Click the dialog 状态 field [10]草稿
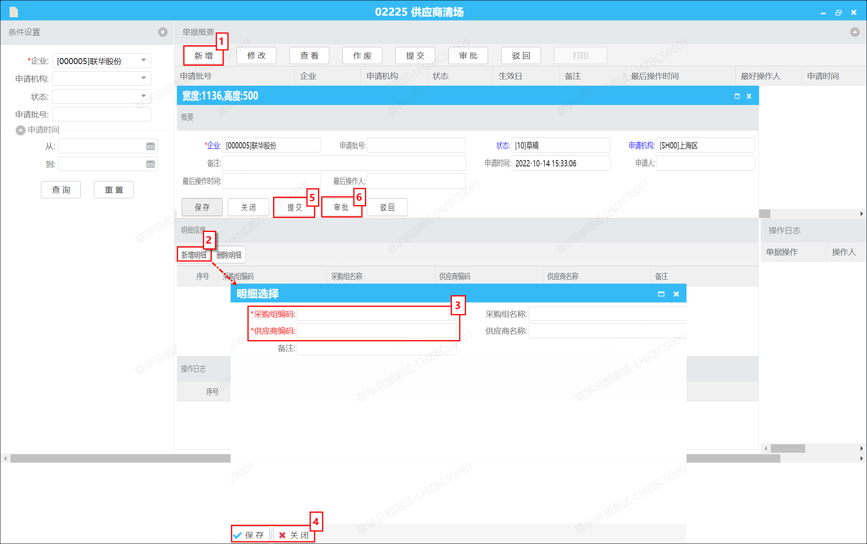Screen dimensions: 867x544 tap(561, 145)
